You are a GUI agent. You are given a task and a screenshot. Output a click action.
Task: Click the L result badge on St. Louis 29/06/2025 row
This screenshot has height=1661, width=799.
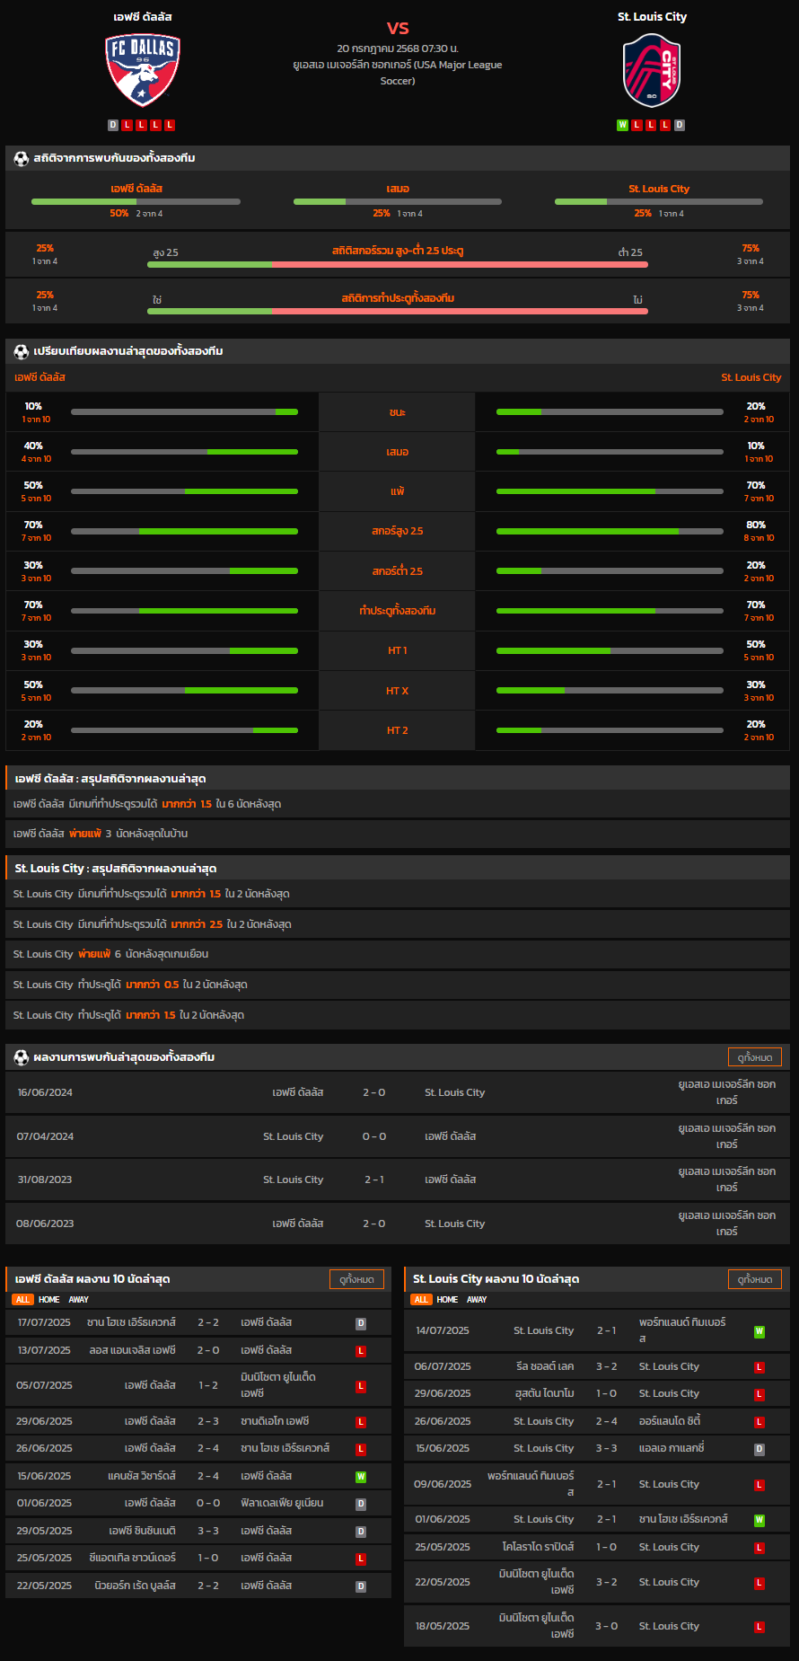click(x=759, y=1394)
